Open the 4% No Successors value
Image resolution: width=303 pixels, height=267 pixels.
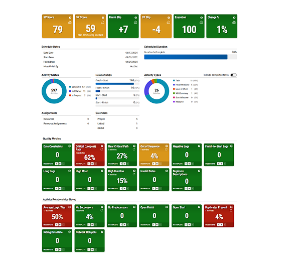(90, 217)
